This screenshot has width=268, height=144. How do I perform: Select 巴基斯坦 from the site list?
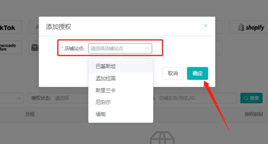point(121,66)
